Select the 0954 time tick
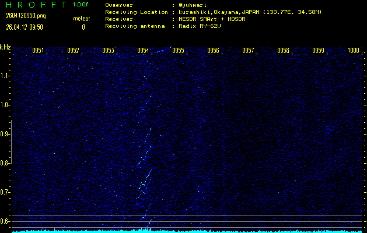The image size is (367, 233). (x=144, y=51)
